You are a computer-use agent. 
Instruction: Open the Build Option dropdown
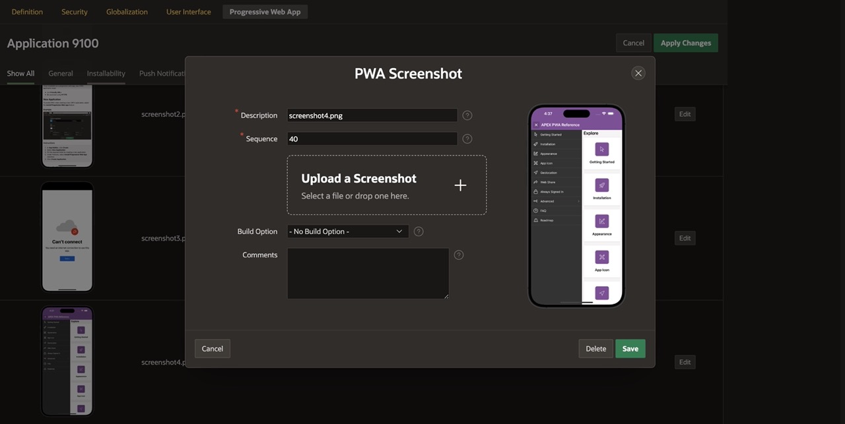347,231
